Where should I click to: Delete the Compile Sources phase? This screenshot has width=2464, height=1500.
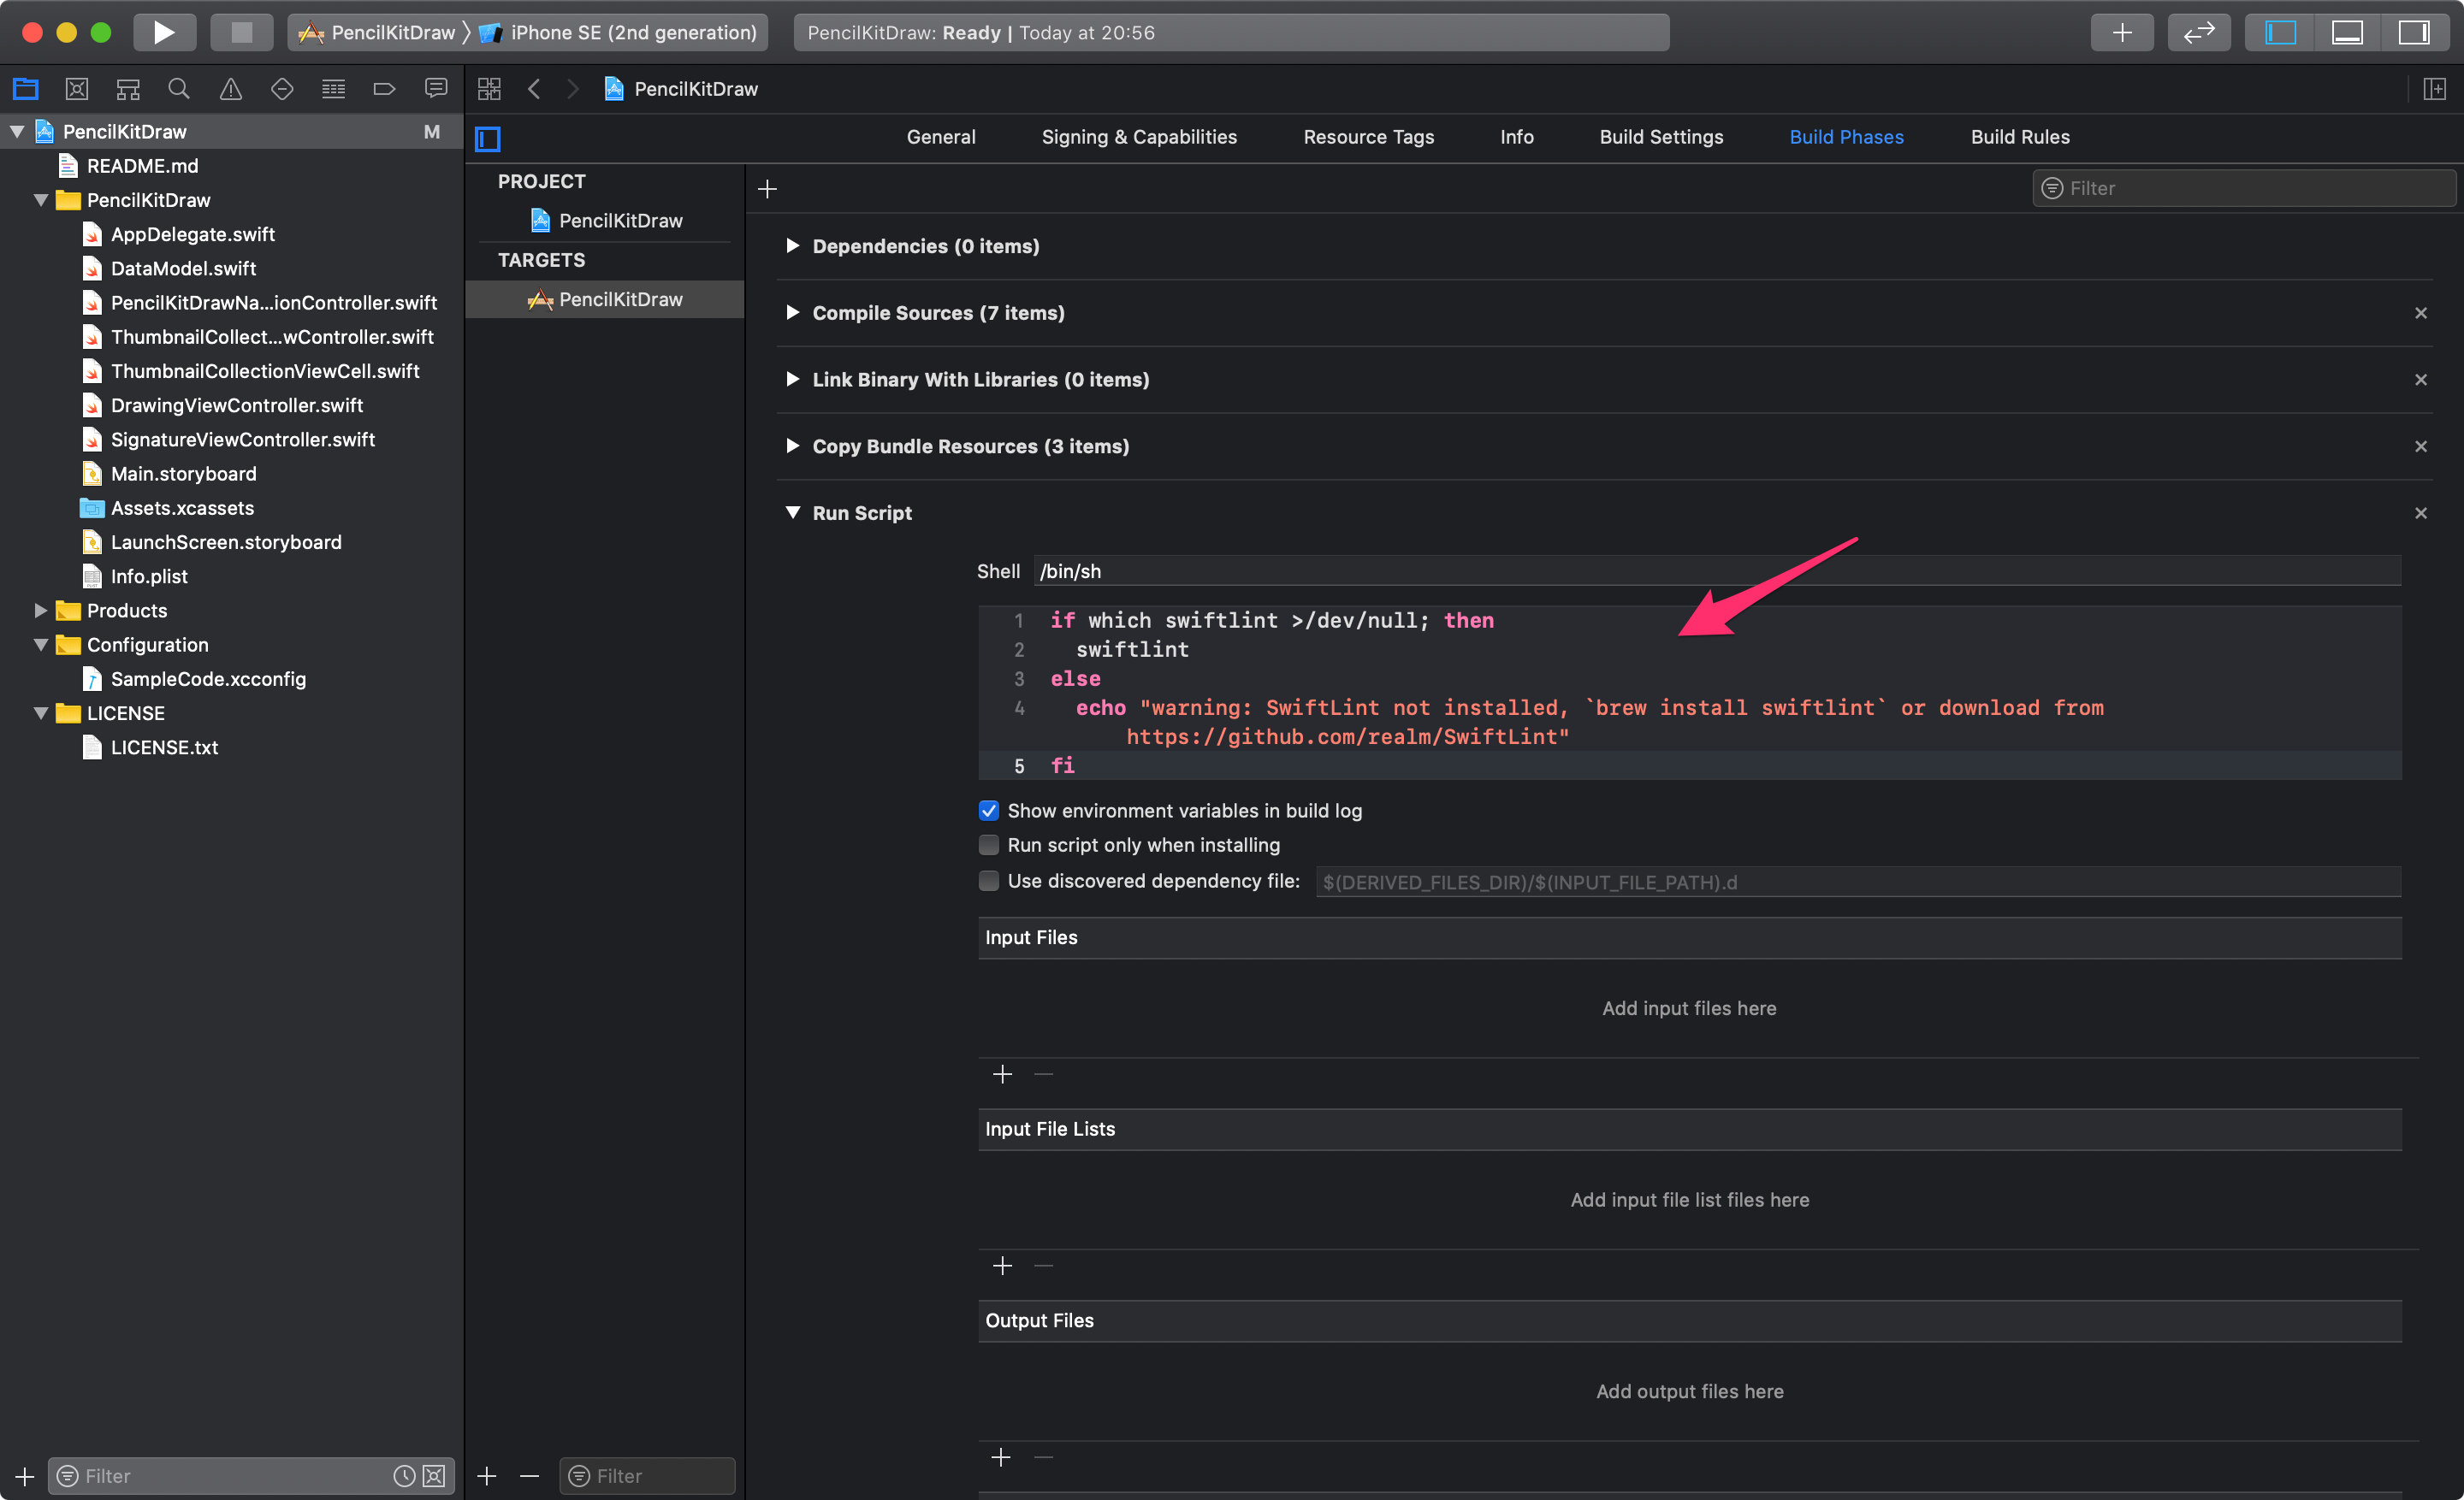pos(2420,313)
